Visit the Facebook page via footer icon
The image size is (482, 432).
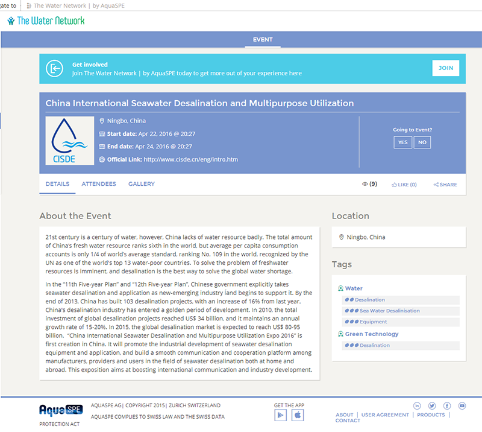pos(447,406)
